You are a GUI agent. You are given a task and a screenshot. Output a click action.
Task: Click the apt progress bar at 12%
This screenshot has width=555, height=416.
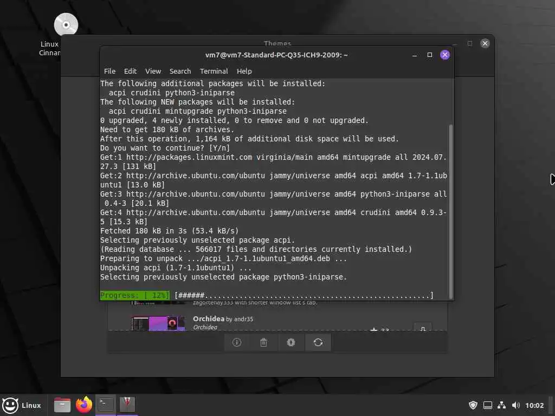click(267, 295)
